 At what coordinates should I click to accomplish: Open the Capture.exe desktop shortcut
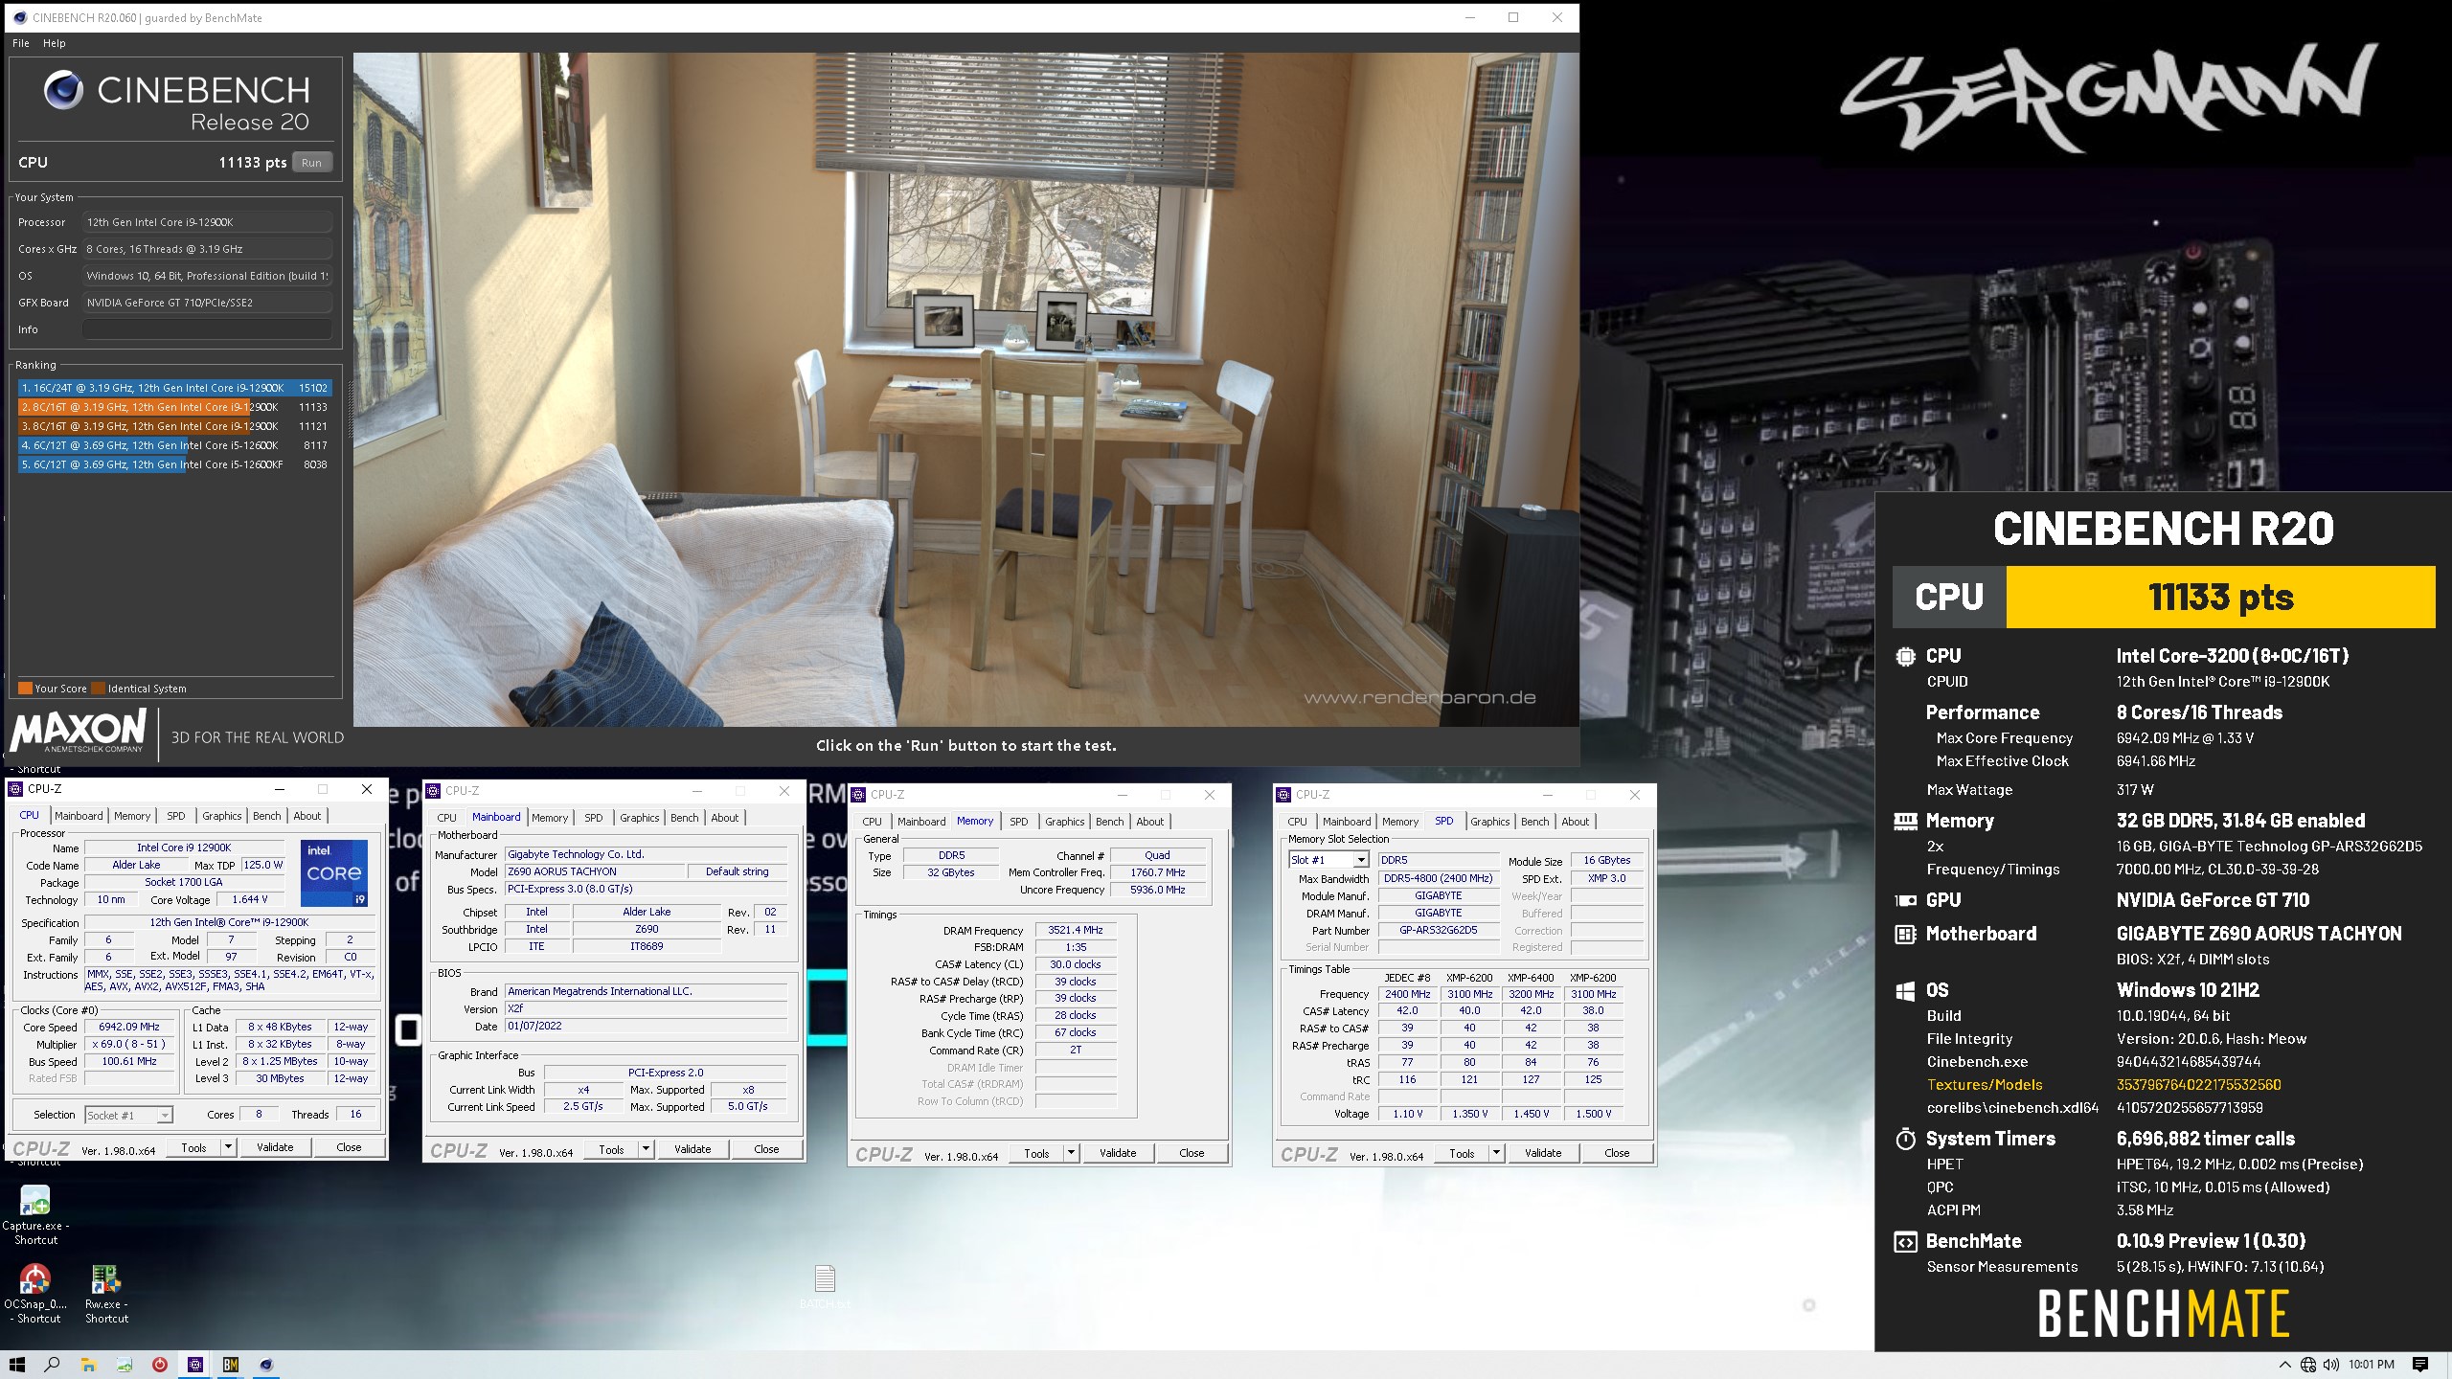(35, 1214)
